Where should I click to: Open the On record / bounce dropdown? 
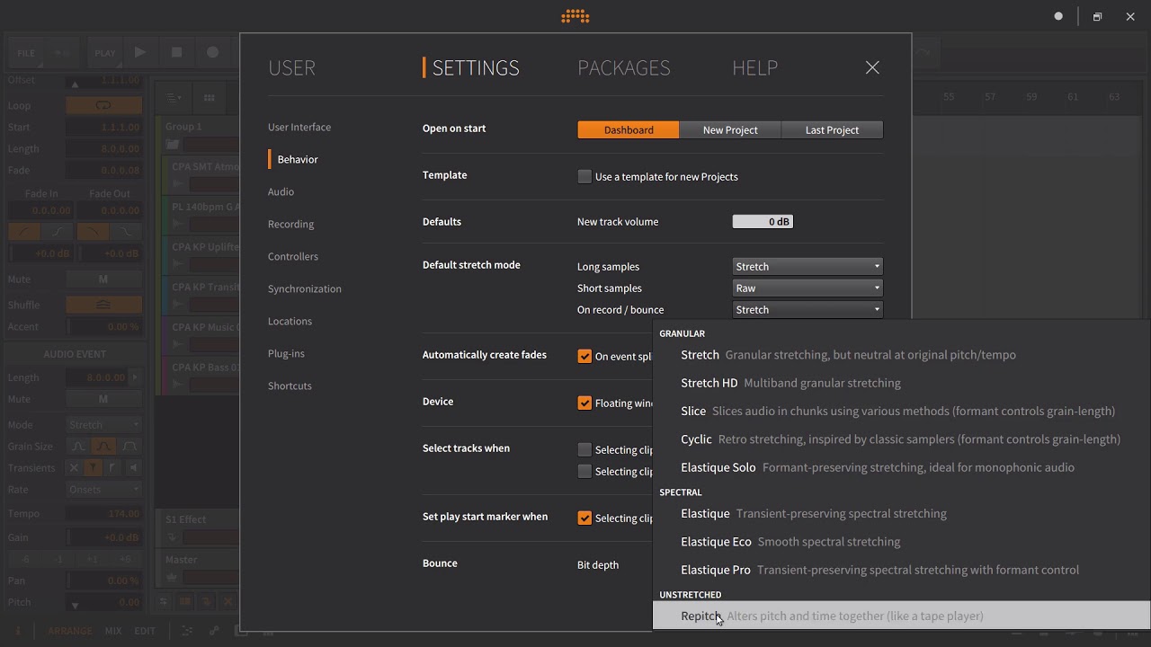[x=807, y=309]
